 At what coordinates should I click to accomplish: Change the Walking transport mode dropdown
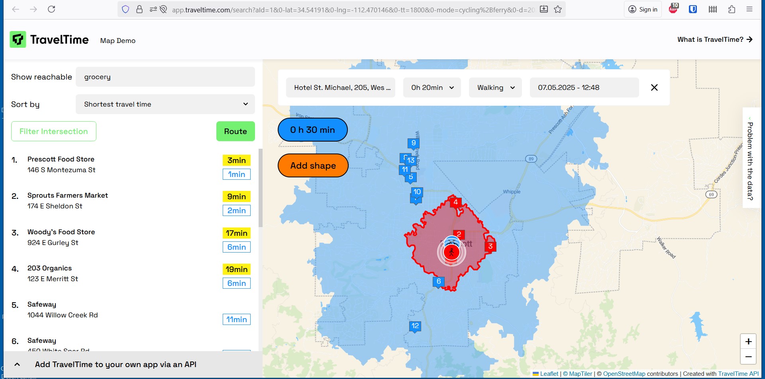[x=495, y=88]
